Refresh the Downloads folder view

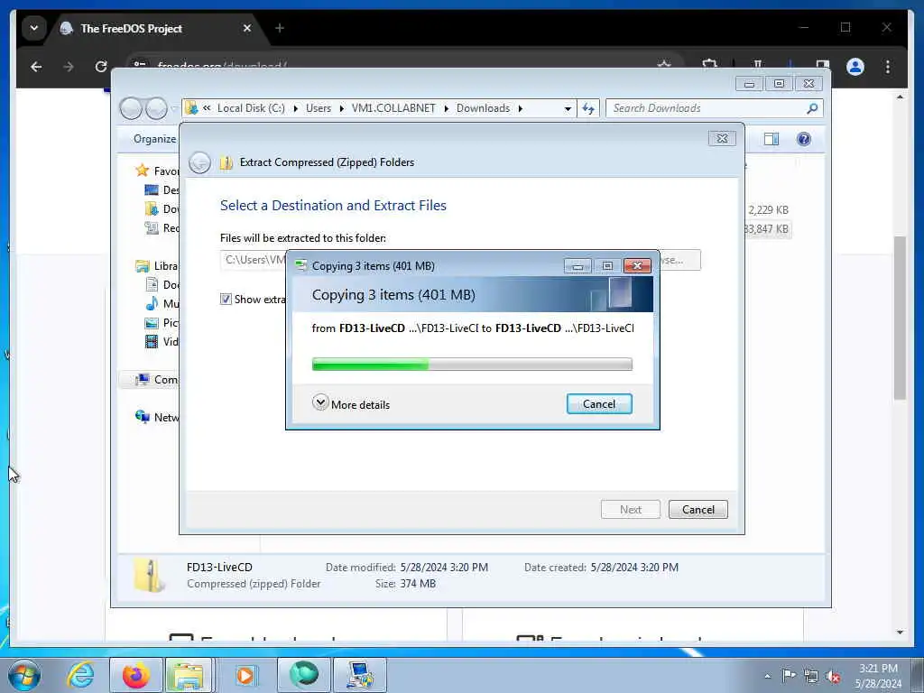pyautogui.click(x=588, y=108)
